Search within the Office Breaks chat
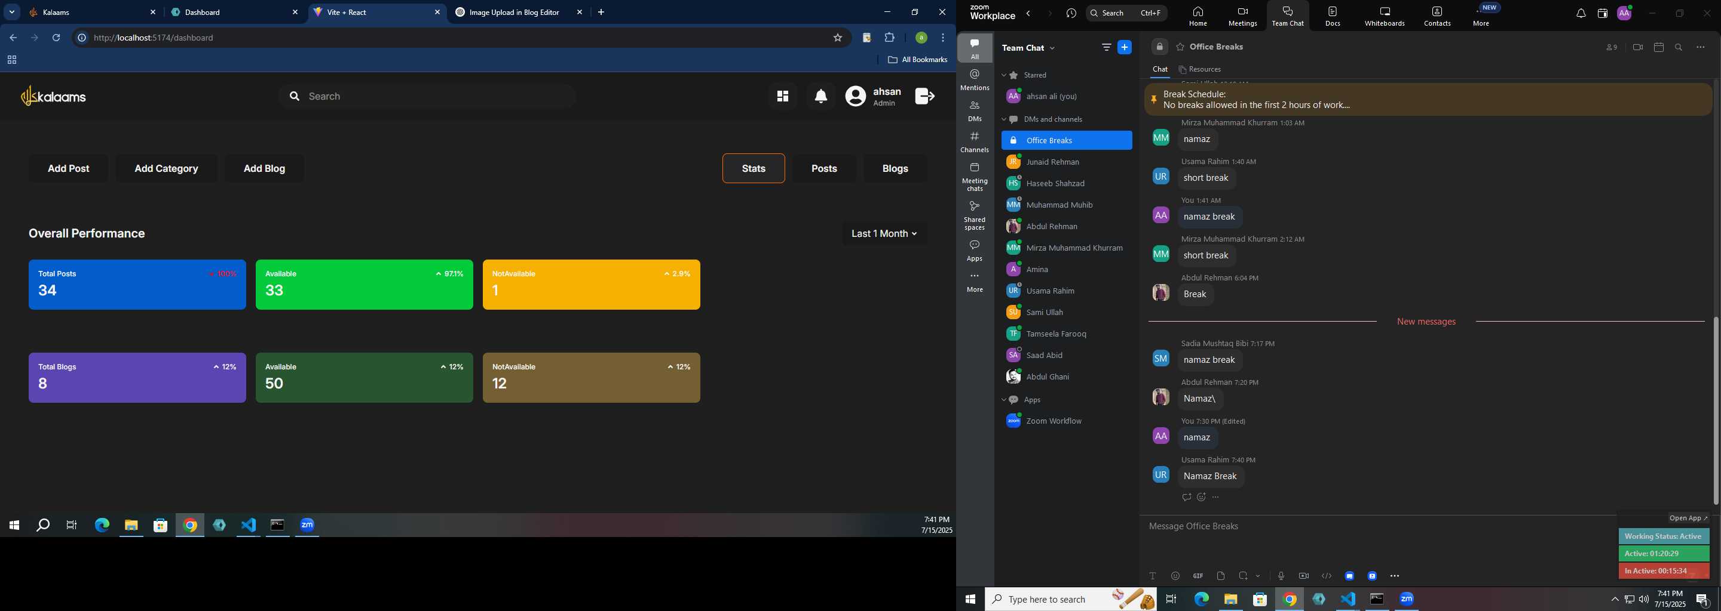 point(1679,47)
